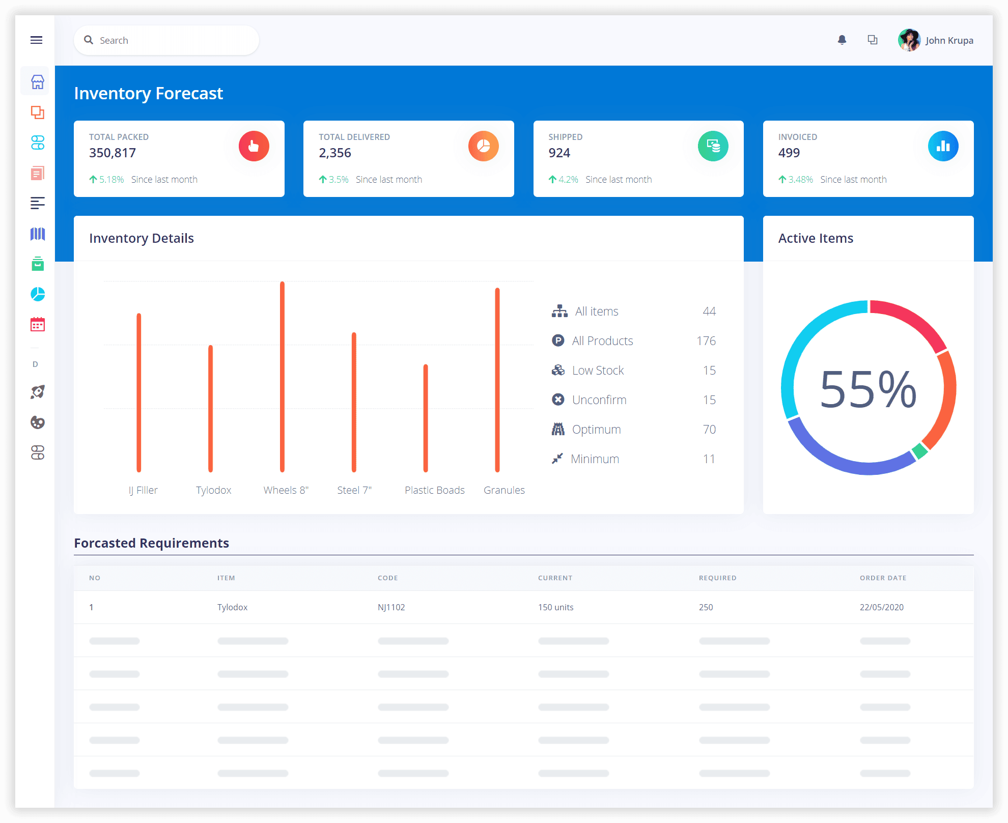Viewport: 1008px width, 823px height.
Task: Click the Search input field
Action: pos(166,40)
